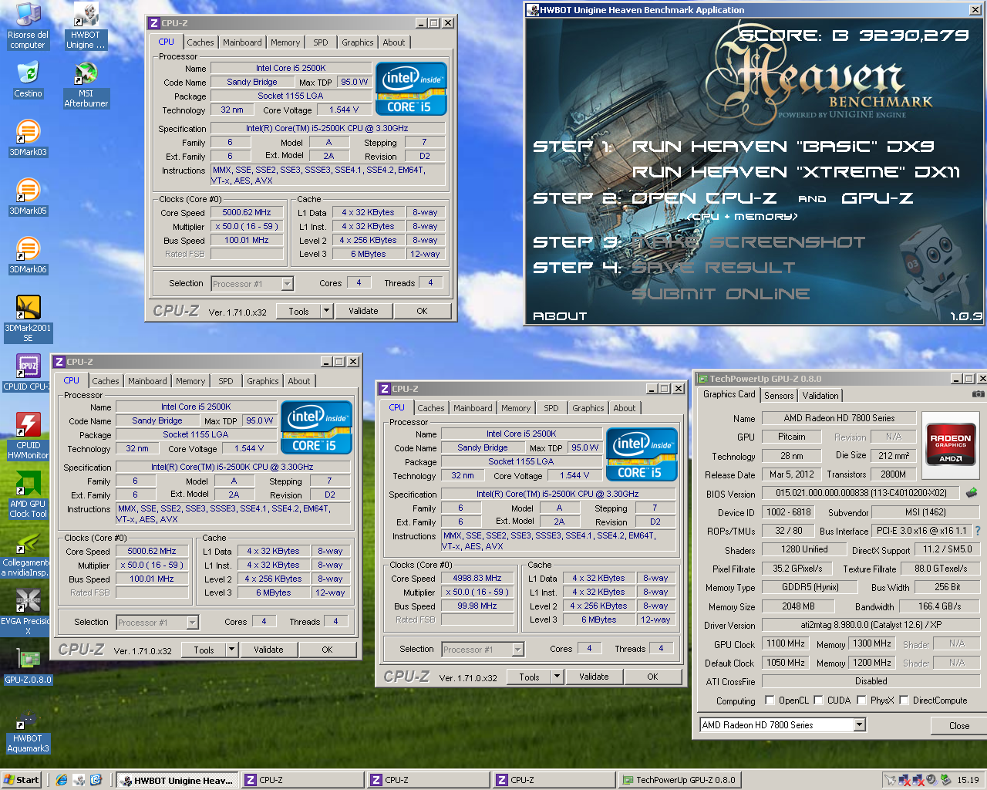This screenshot has height=790, width=987.
Task: Launch the MSI Afterburner desktop shortcut
Action: (x=86, y=85)
